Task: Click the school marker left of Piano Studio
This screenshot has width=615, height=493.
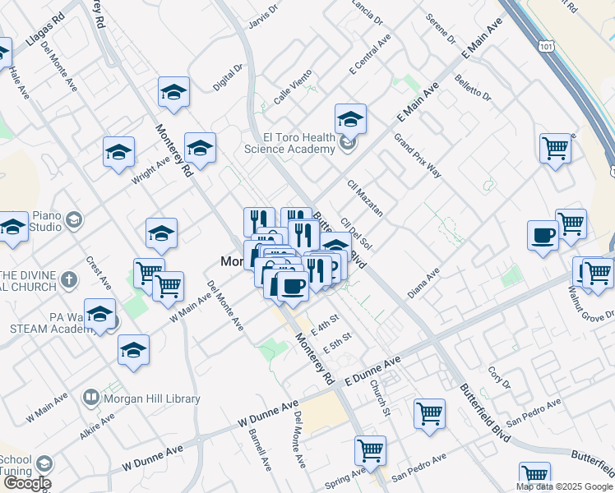Action: click(x=13, y=228)
